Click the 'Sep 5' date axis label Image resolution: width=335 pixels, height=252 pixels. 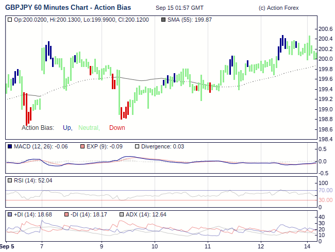click(7, 246)
